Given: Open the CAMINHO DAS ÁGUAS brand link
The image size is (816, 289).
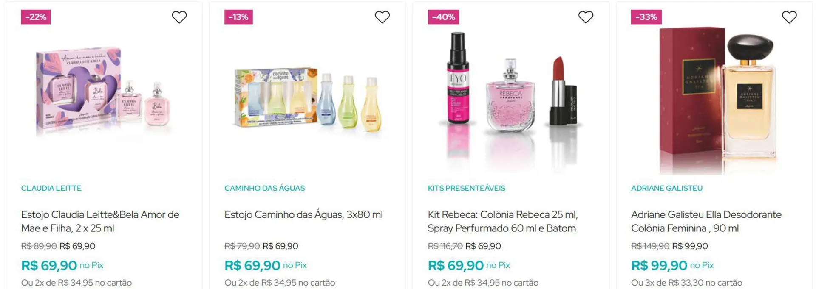Looking at the screenshot, I should 264,188.
